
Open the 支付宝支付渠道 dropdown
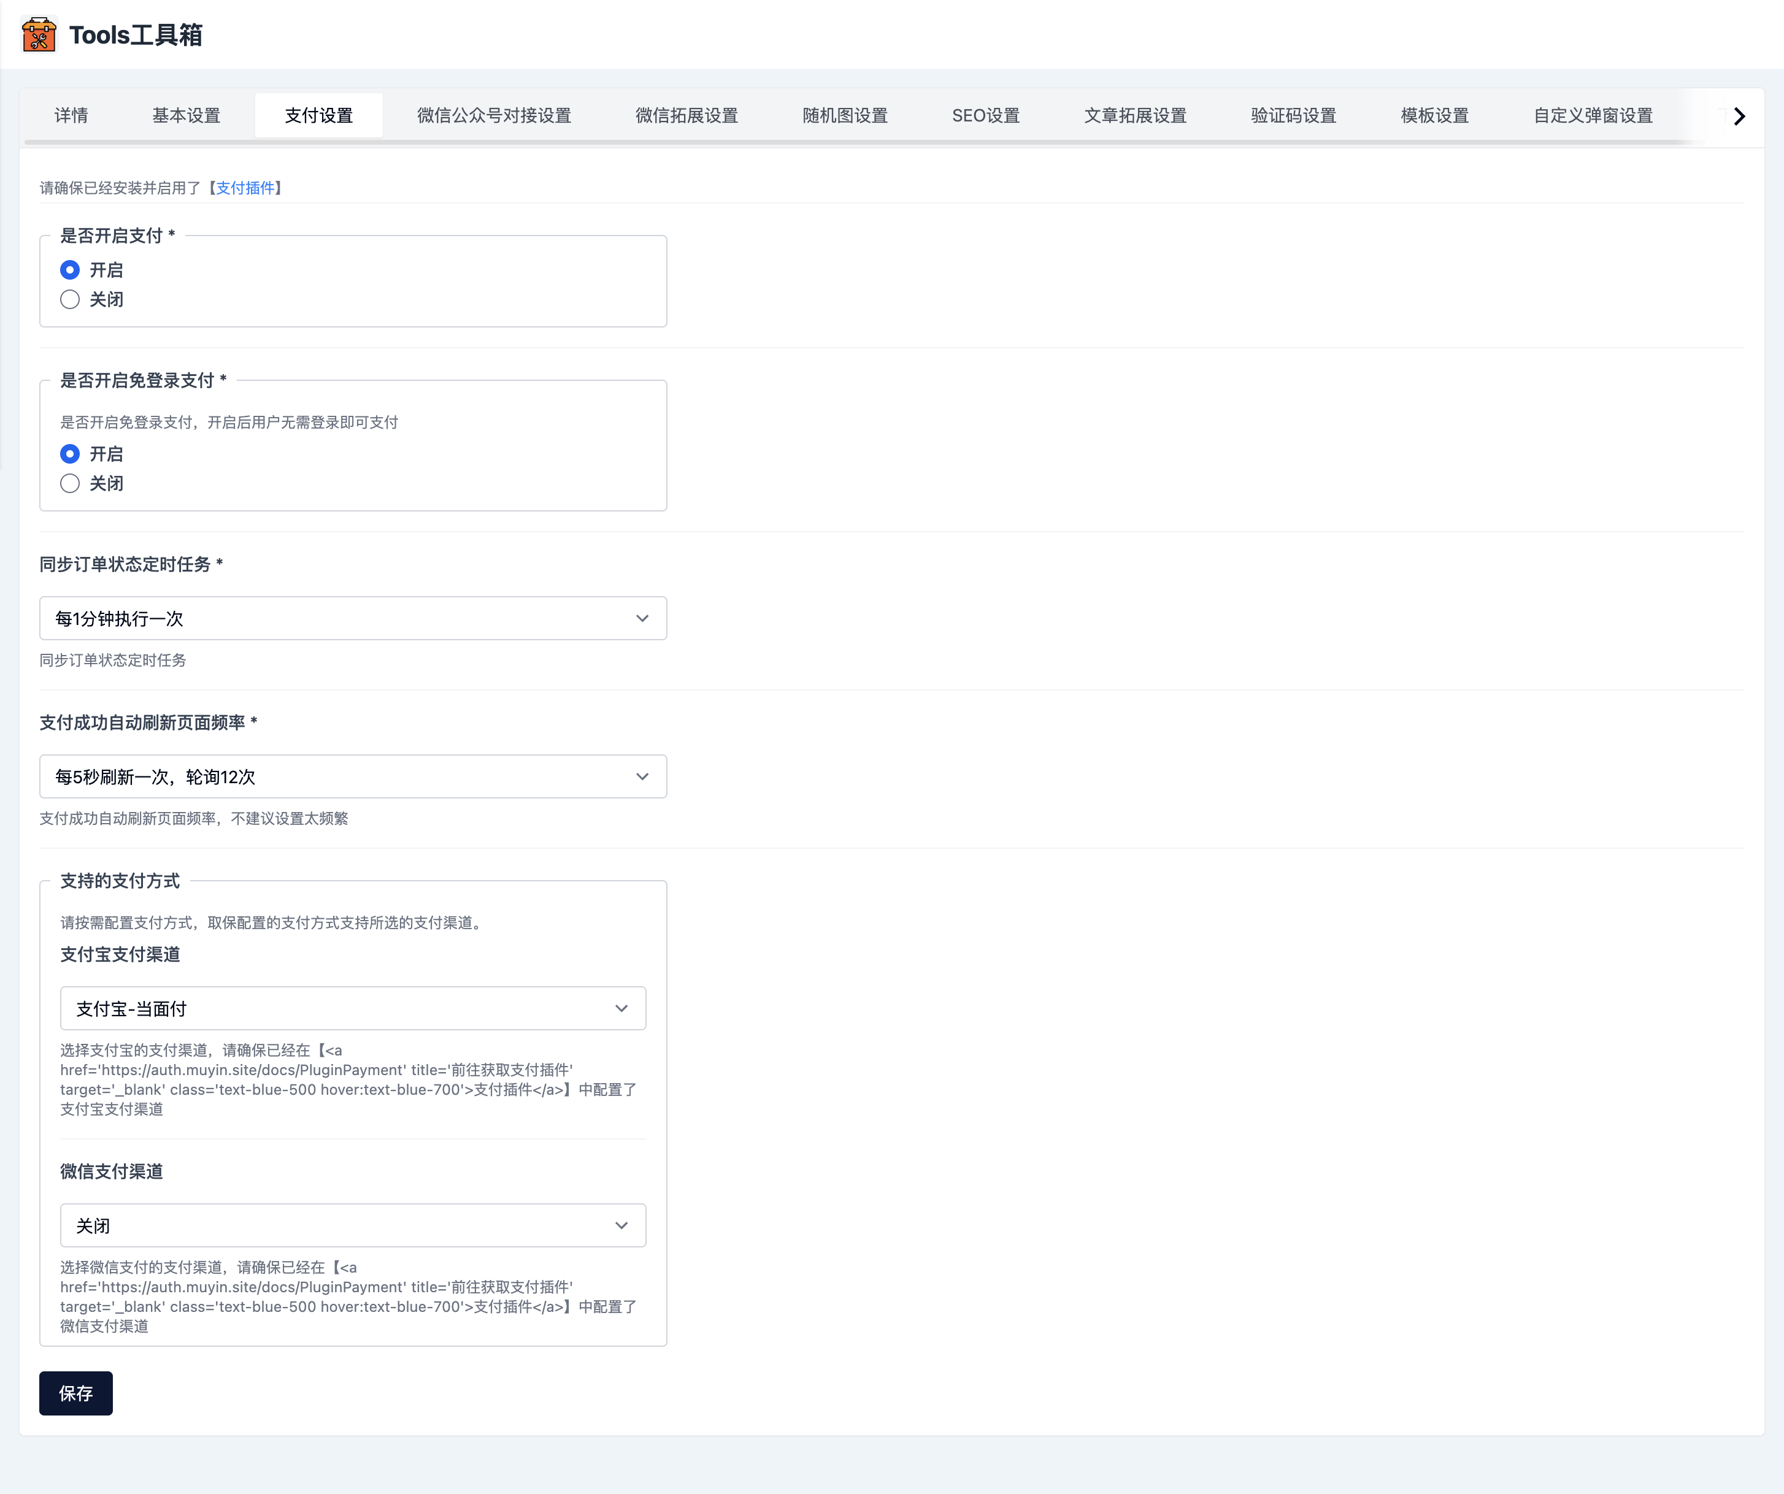(353, 1008)
